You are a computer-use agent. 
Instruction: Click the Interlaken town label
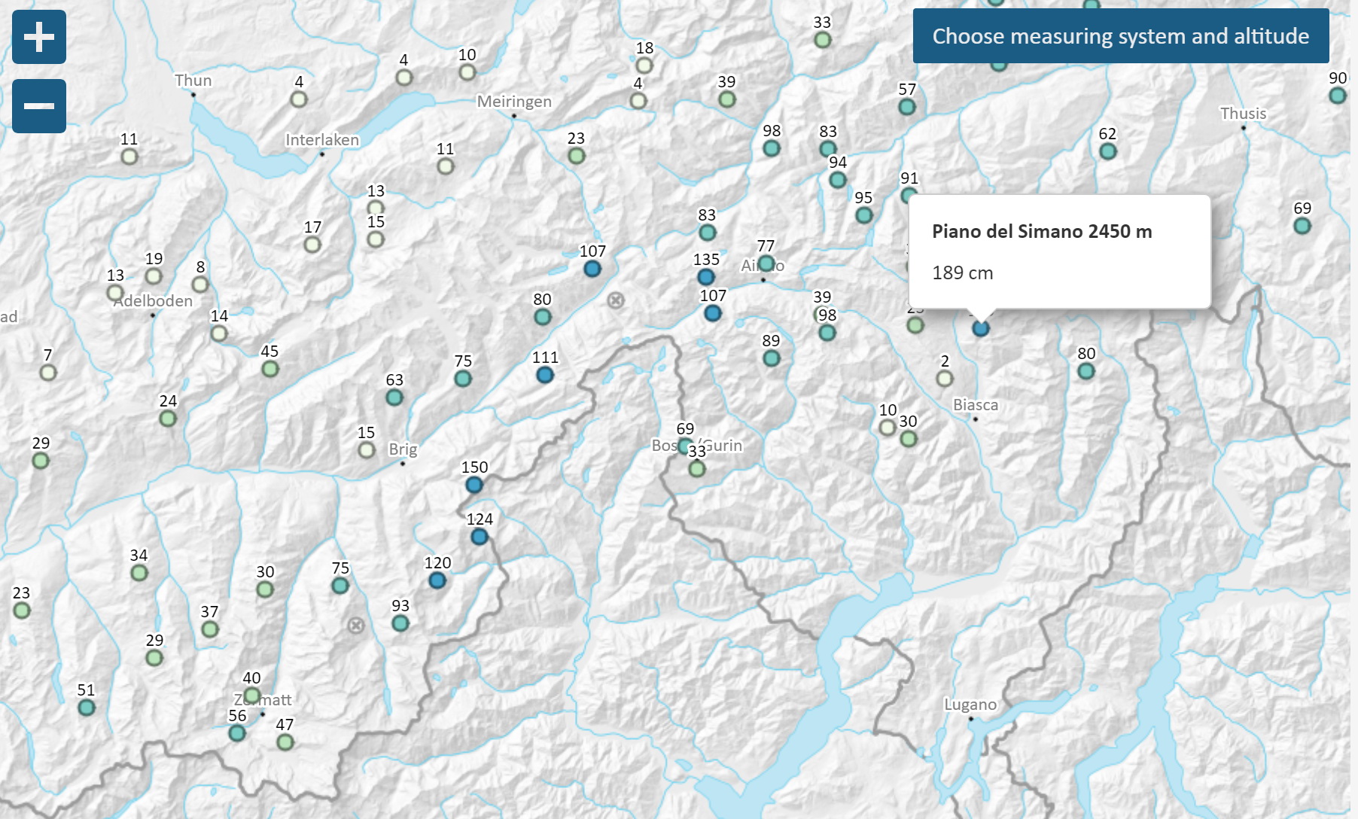pos(322,140)
